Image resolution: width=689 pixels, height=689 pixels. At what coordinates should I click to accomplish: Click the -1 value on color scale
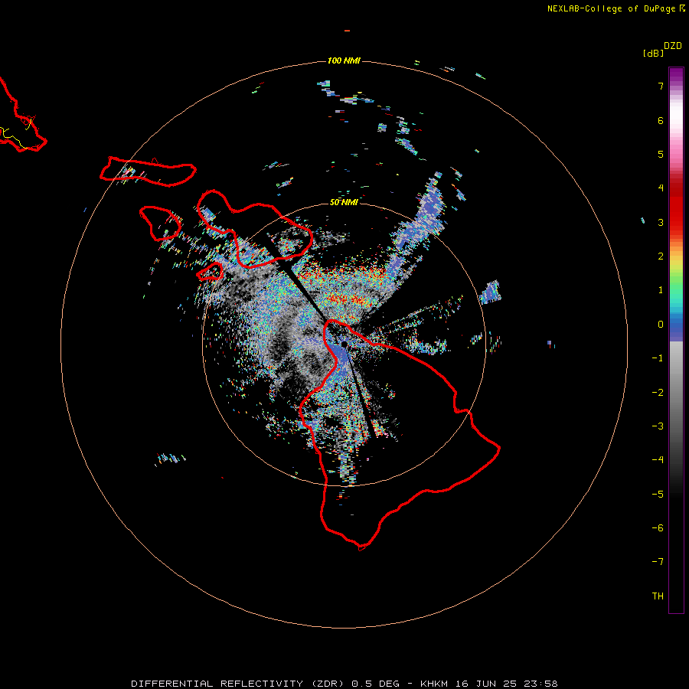tap(658, 358)
